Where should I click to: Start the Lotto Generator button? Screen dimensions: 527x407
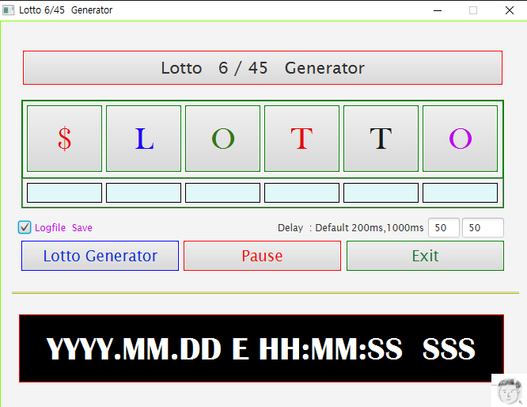pos(100,256)
